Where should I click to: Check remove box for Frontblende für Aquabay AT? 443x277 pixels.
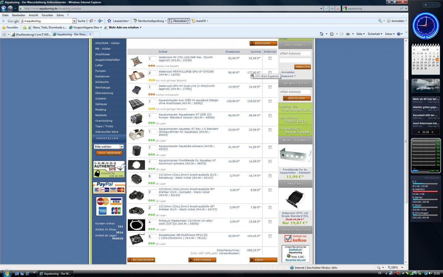pyautogui.click(x=270, y=161)
